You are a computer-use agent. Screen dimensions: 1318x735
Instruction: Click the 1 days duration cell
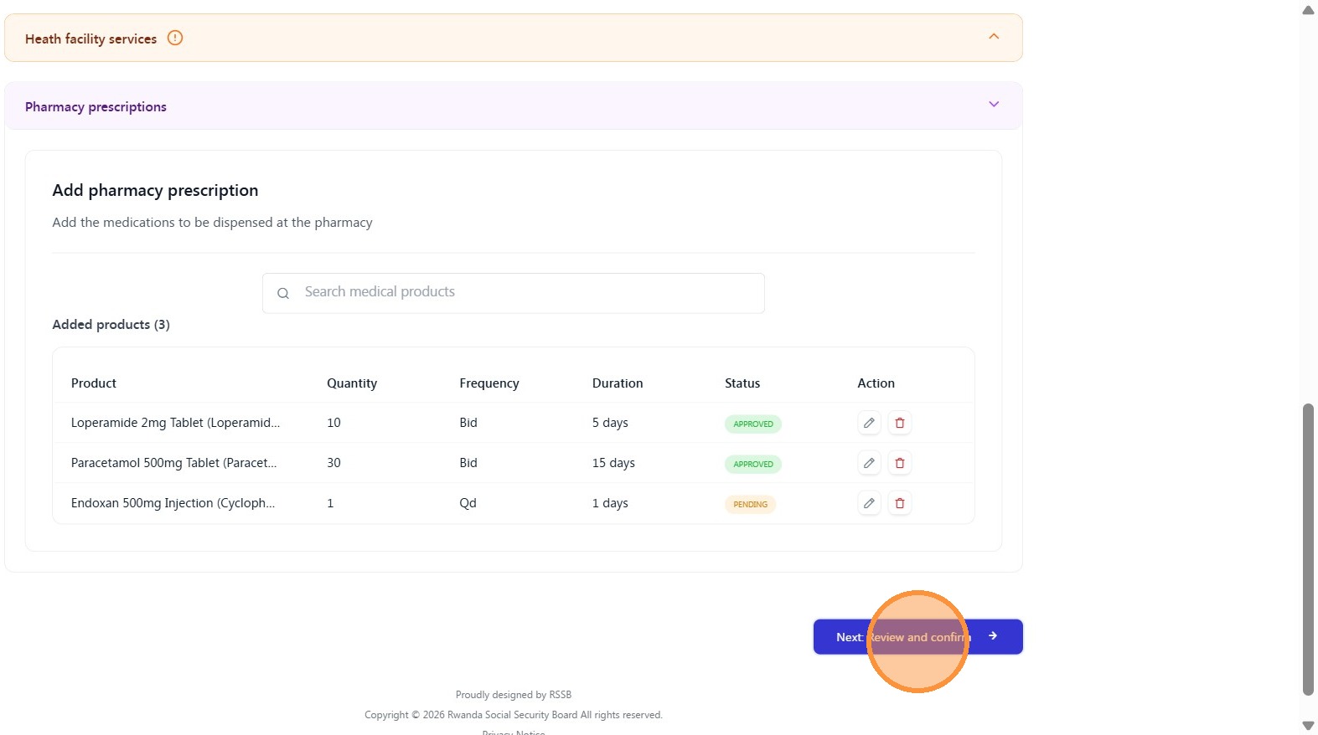[610, 503]
